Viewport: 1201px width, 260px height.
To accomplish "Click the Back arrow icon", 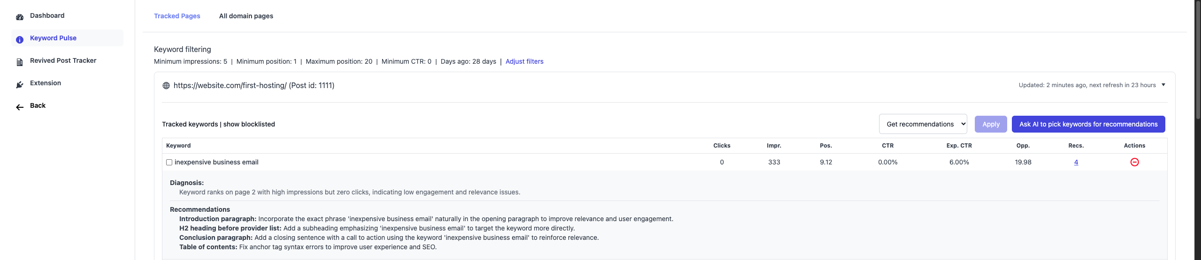I will pos(20,107).
